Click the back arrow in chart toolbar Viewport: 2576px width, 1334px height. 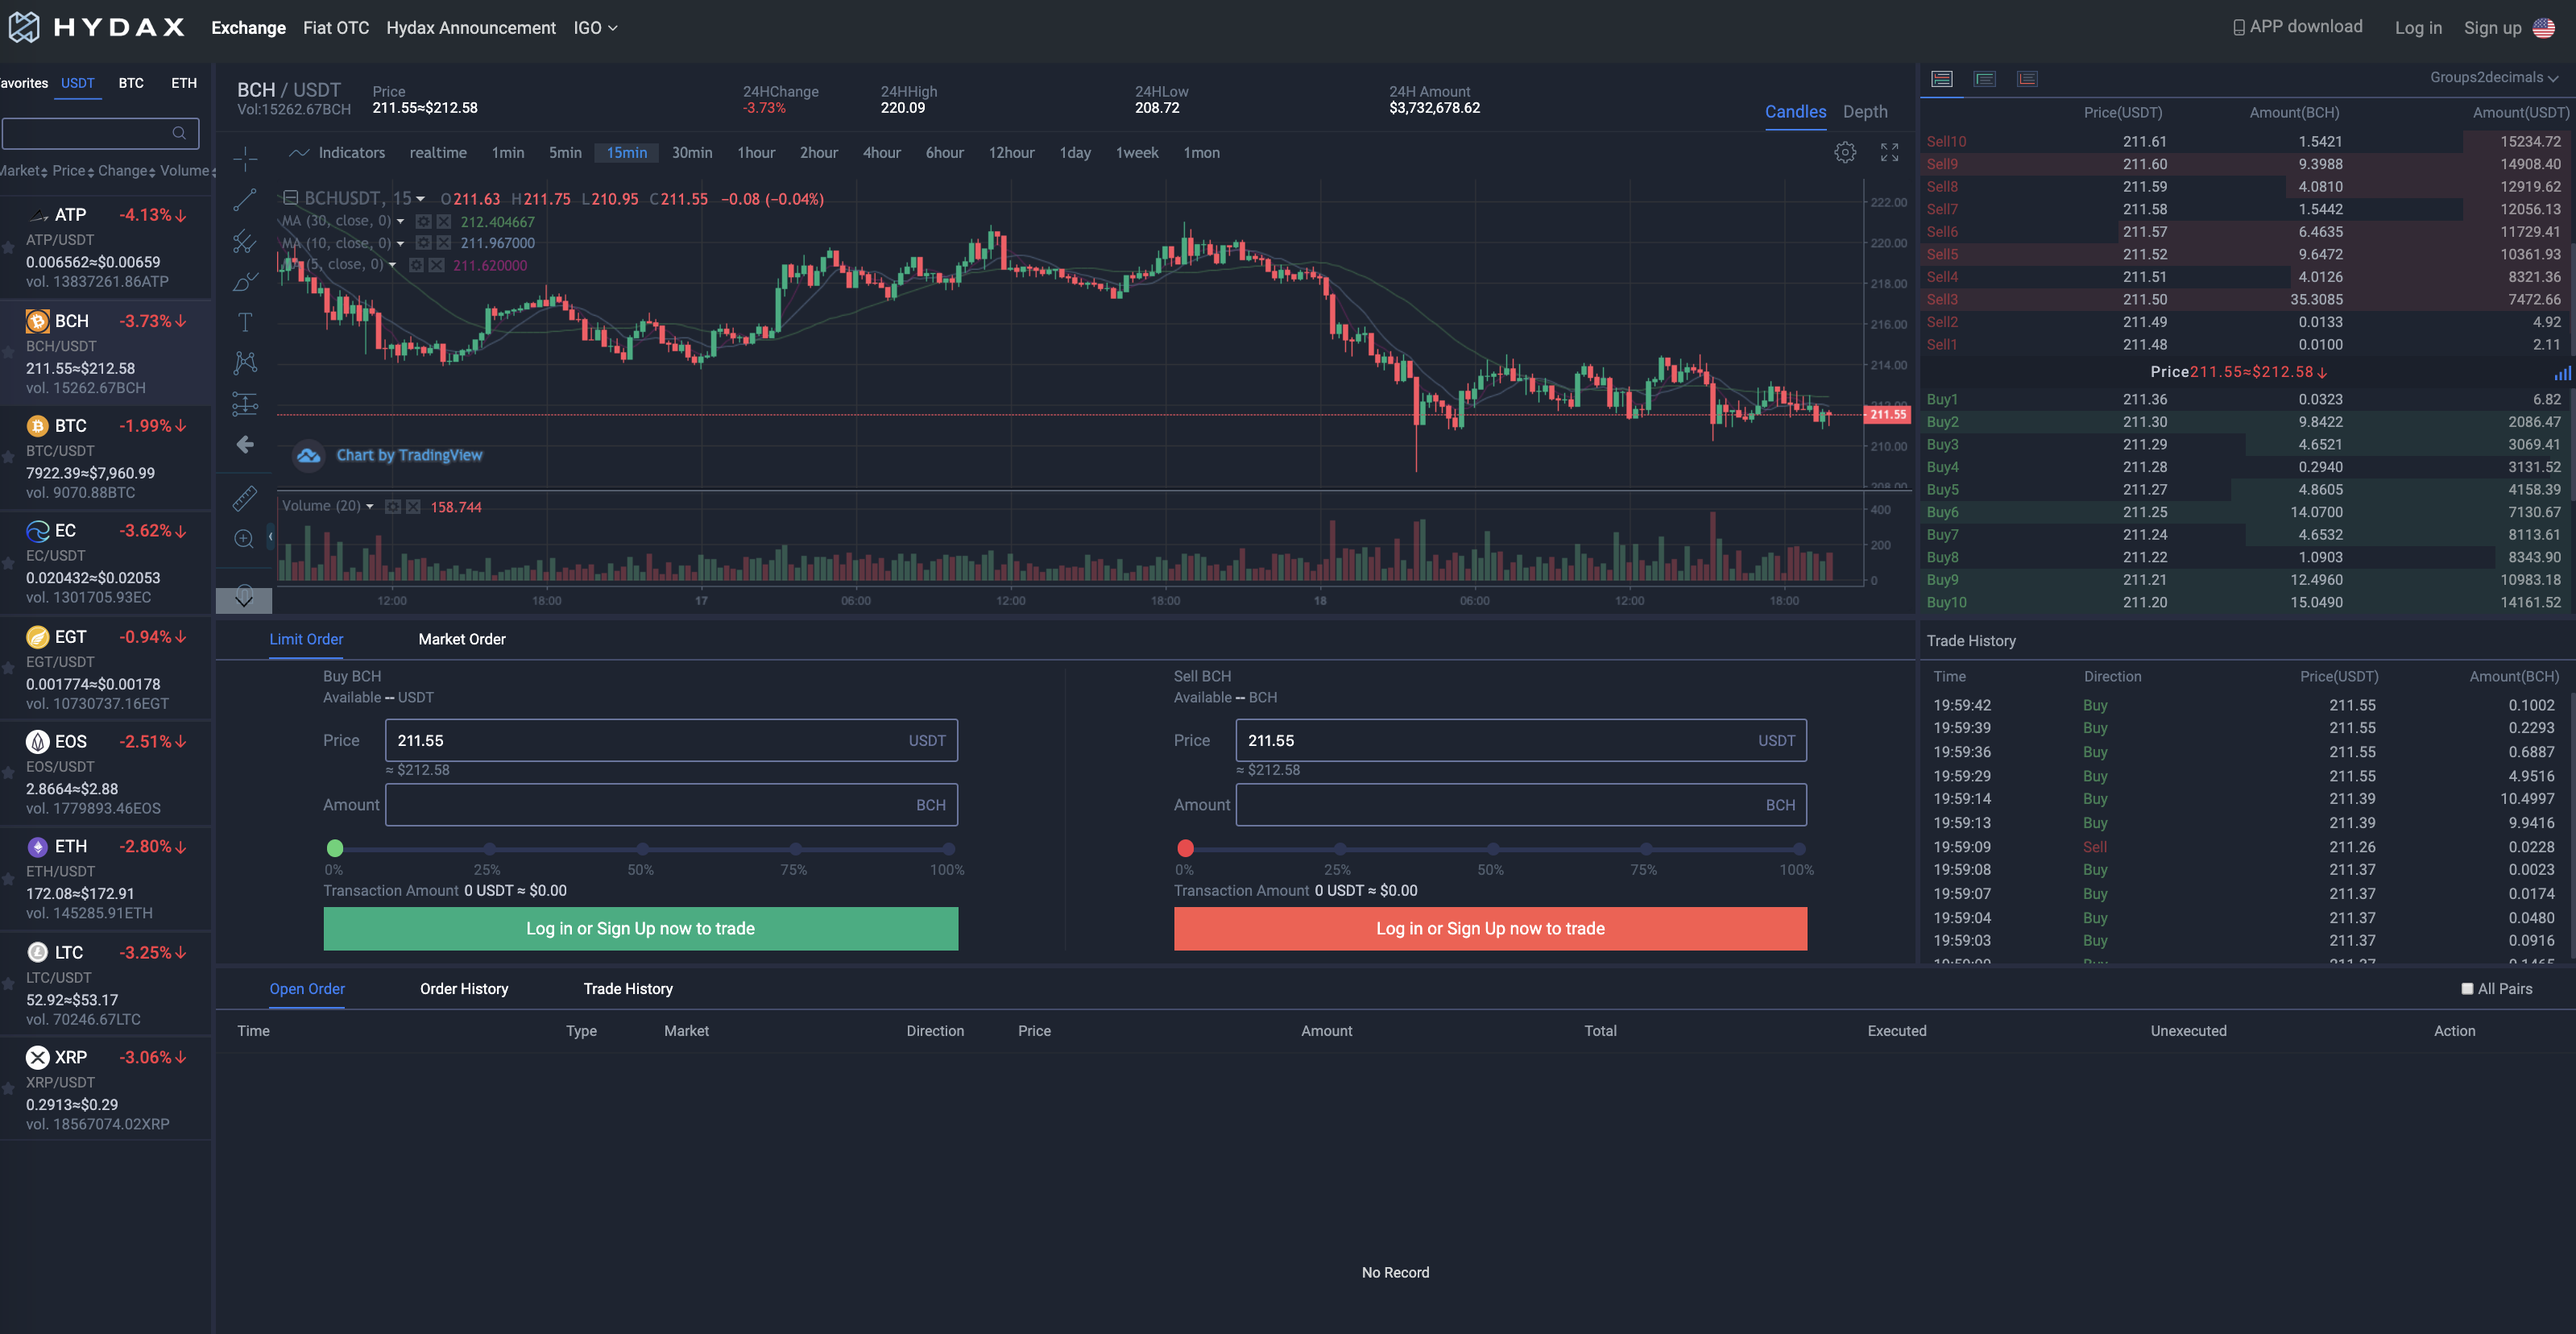245,444
